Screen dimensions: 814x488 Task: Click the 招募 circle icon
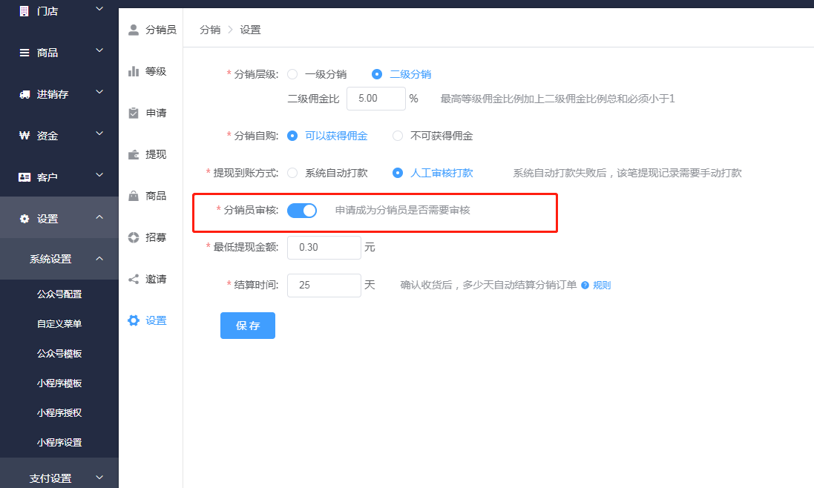[134, 237]
